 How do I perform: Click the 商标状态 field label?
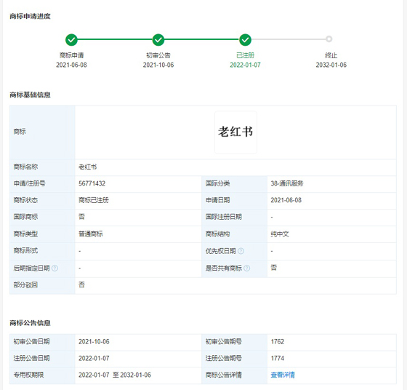click(x=25, y=200)
